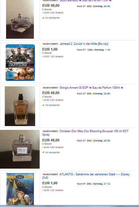Click green watch checkmark on Armani Si
The image size is (139, 207).
[x=43, y=105]
